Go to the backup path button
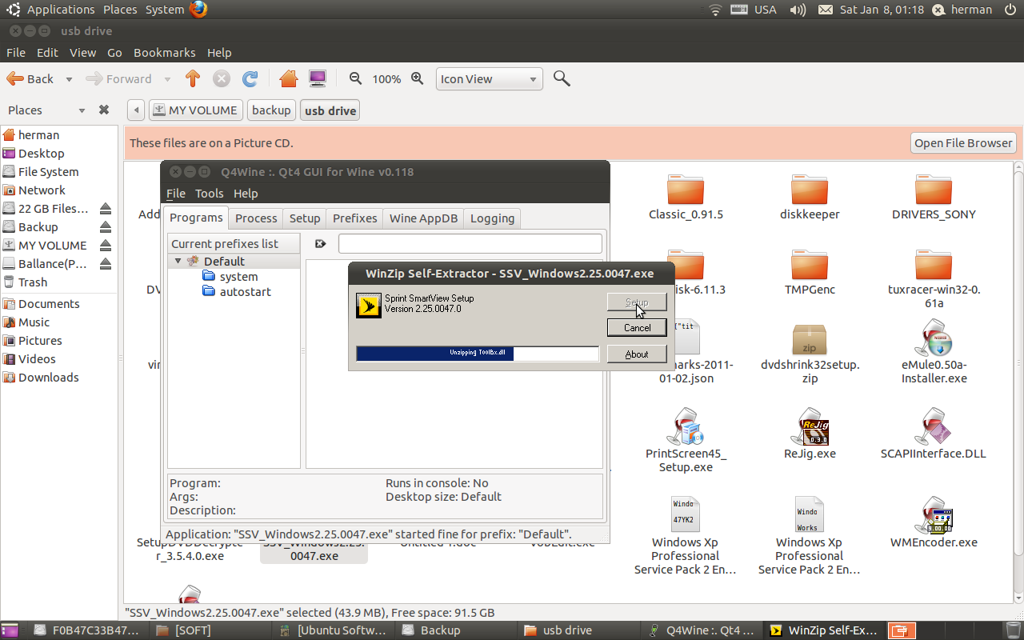1024x640 pixels. 271,110
